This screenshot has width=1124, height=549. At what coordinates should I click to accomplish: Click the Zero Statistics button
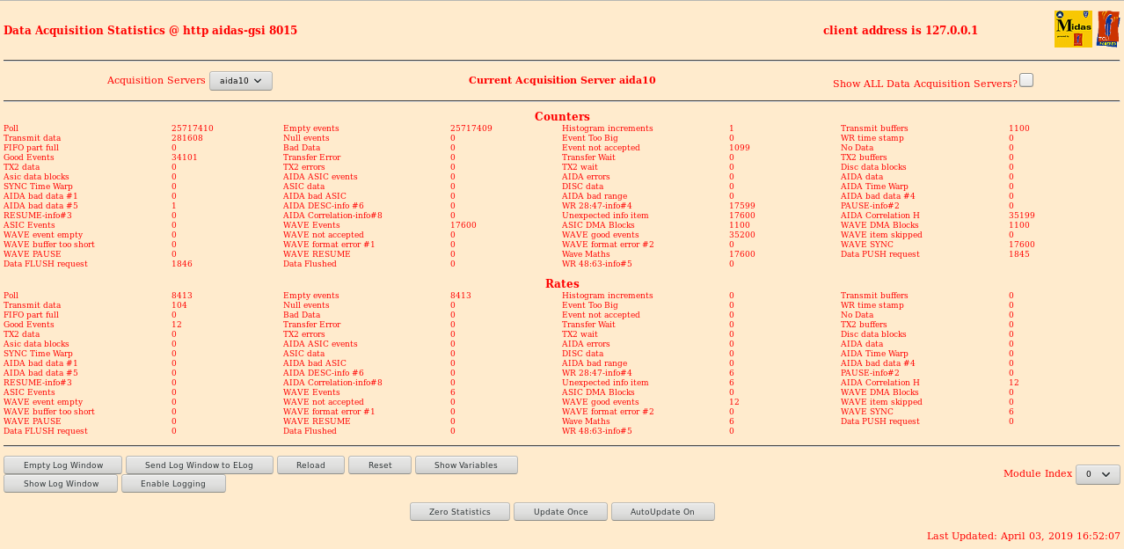(460, 512)
